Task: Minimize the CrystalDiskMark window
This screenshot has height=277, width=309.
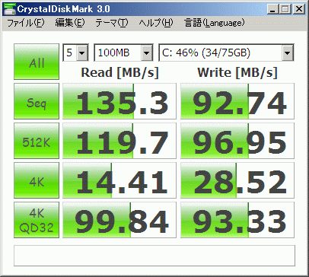Action: [272, 9]
